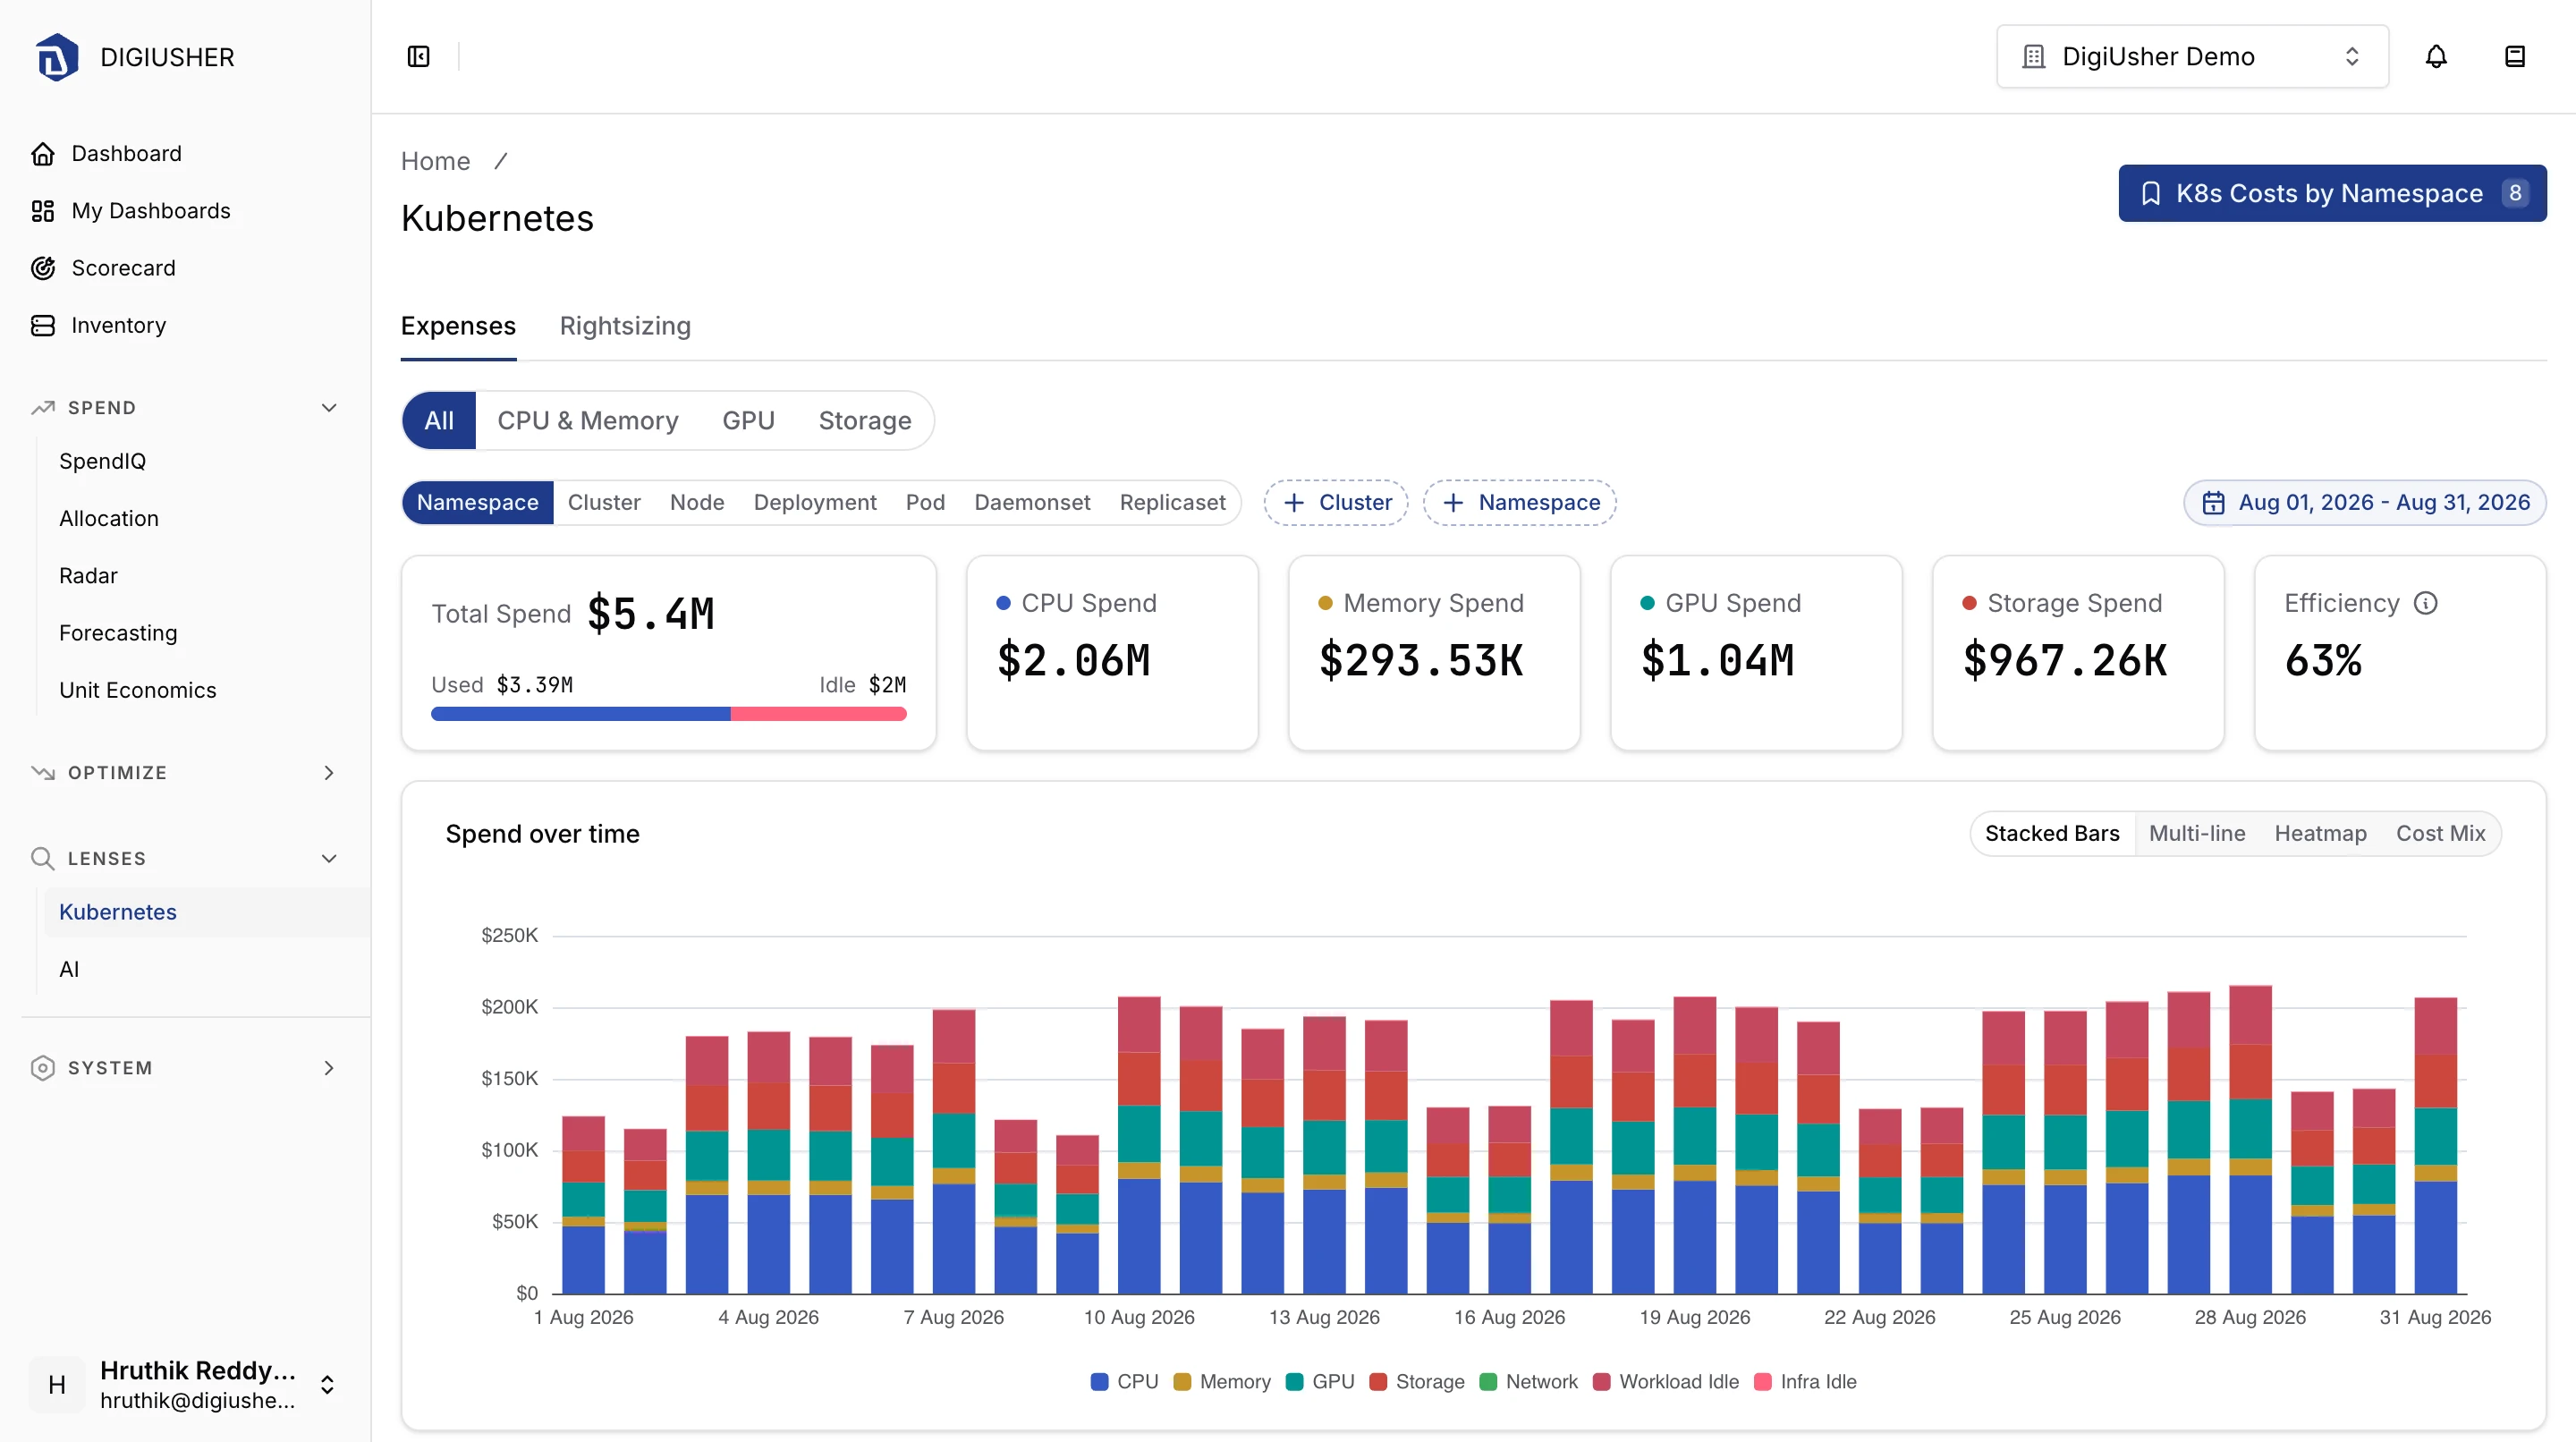Select the Storage filter tab

pos(865,421)
